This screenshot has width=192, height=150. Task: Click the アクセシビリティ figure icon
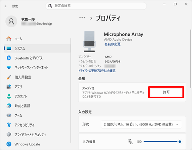(x=9, y=125)
